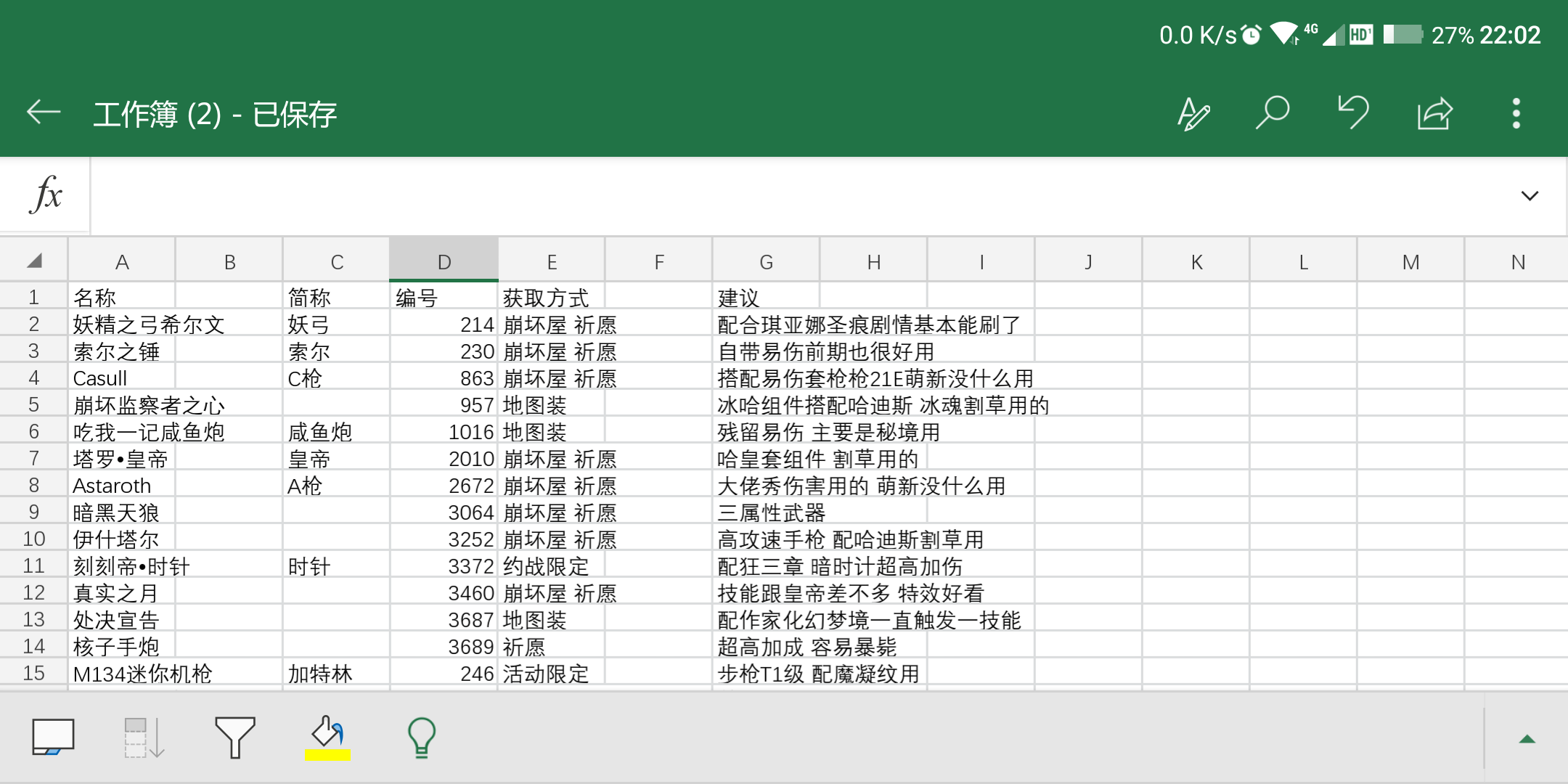Screen dimensions: 1568x784
Task: Undo the last action
Action: tap(1353, 113)
